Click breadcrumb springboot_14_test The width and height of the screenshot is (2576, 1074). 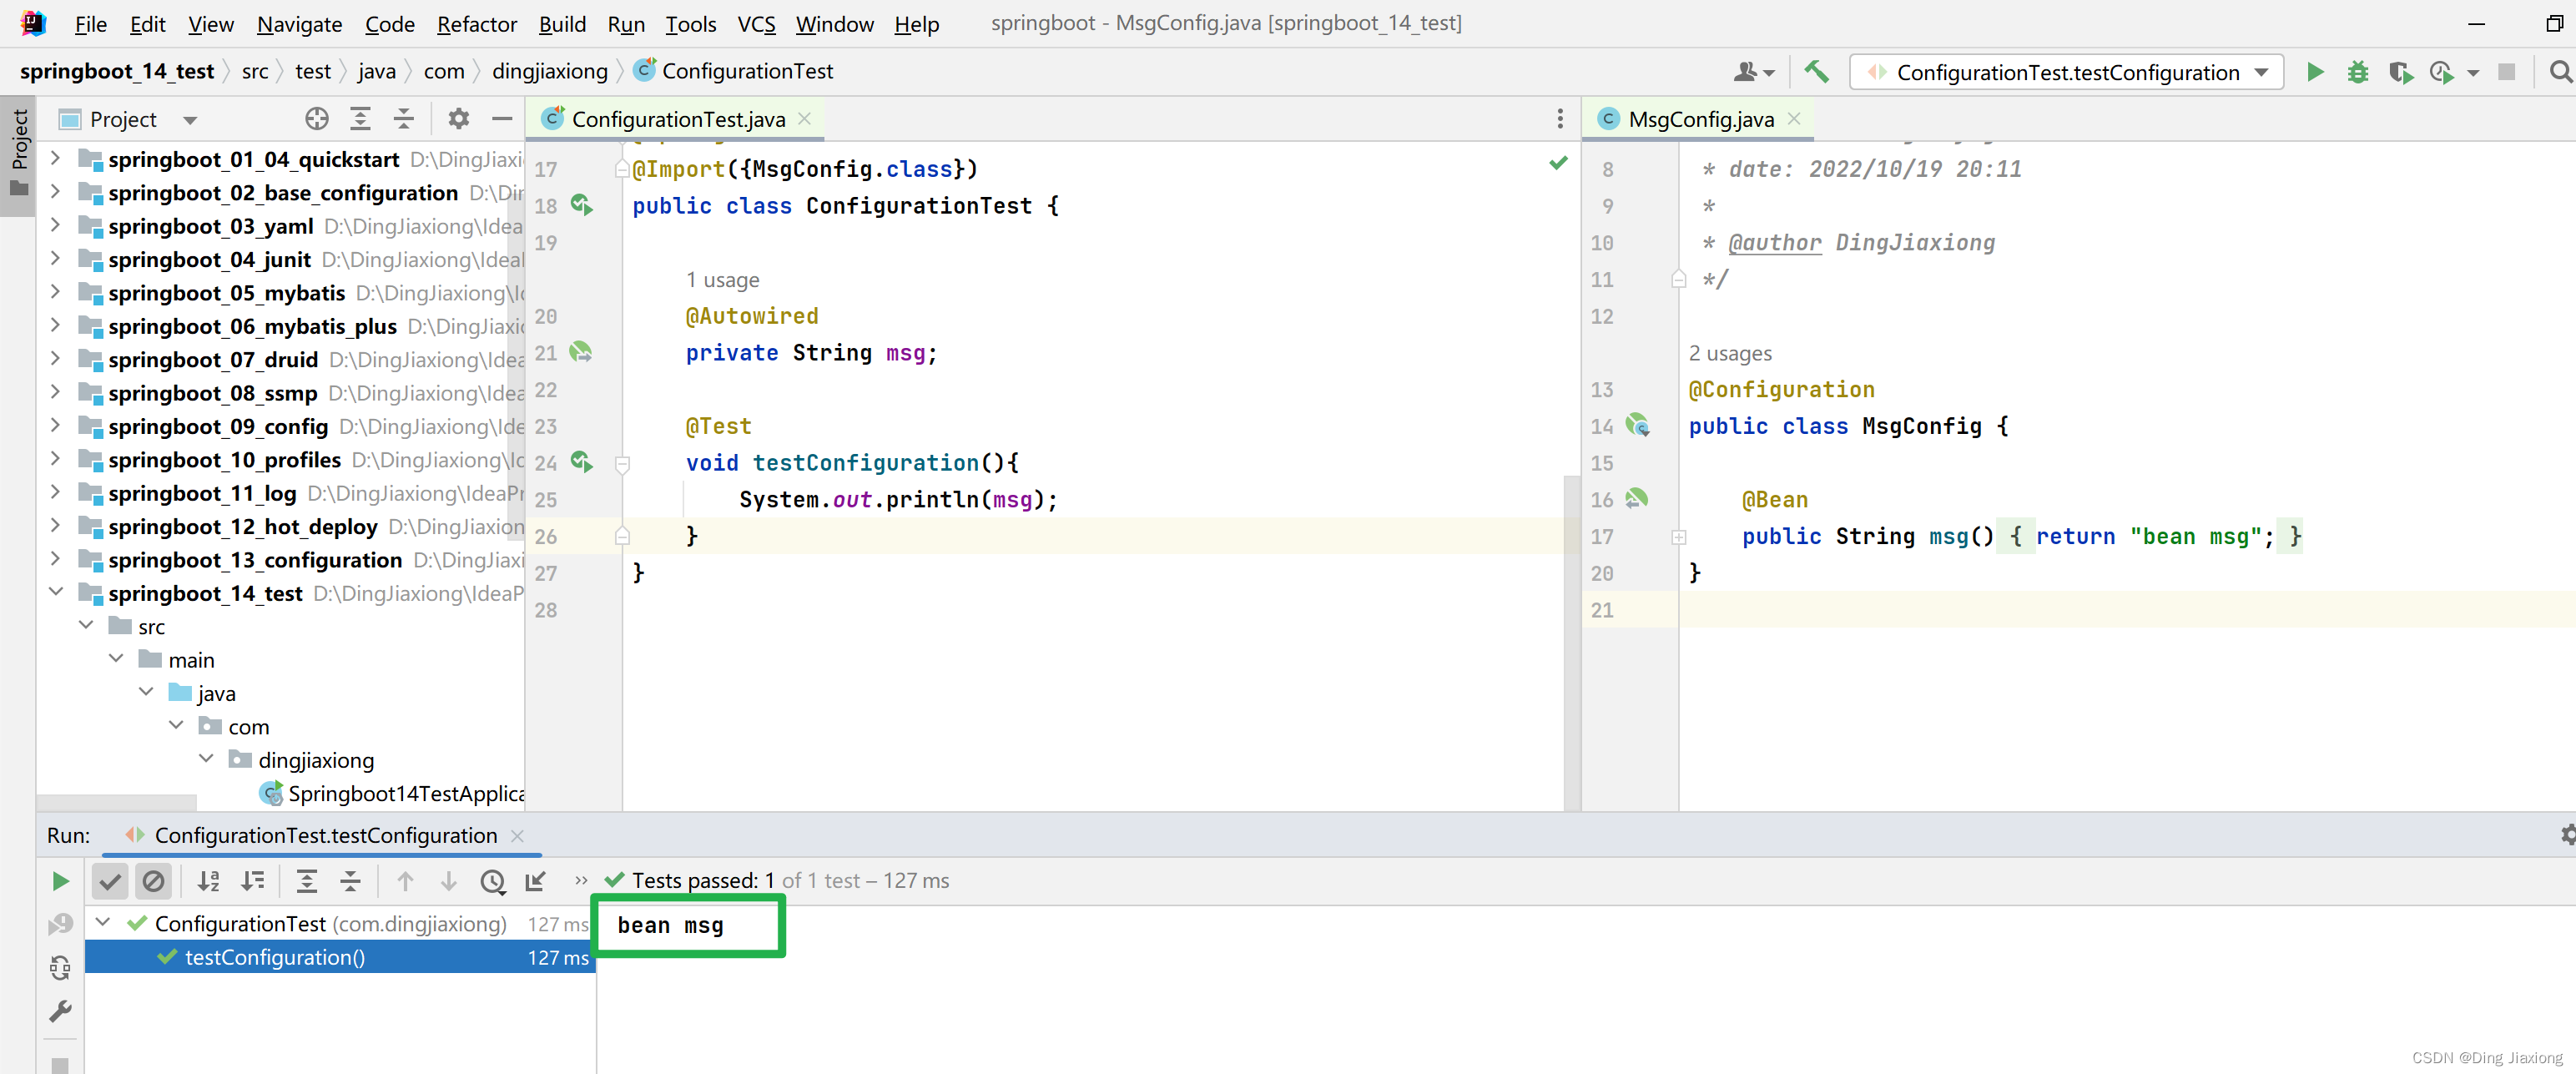pos(117,71)
